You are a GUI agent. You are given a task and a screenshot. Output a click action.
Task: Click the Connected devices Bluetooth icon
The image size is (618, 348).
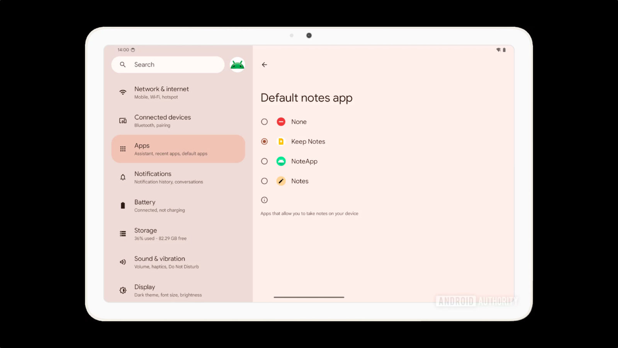coord(122,120)
